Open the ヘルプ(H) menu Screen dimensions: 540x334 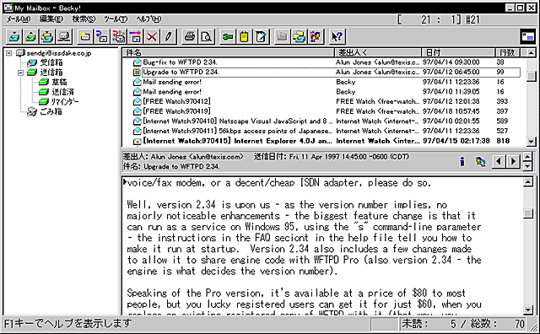pos(148,19)
